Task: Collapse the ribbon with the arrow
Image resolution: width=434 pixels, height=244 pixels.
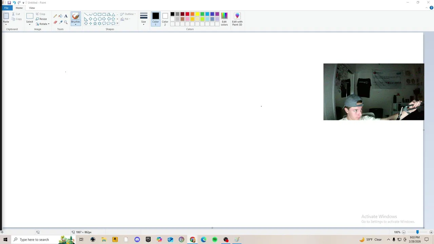Action: (427, 7)
